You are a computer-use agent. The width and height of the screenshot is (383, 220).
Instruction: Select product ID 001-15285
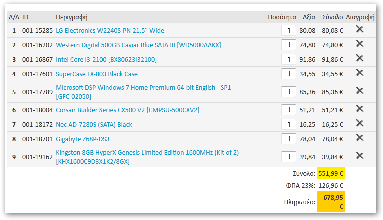point(37,30)
